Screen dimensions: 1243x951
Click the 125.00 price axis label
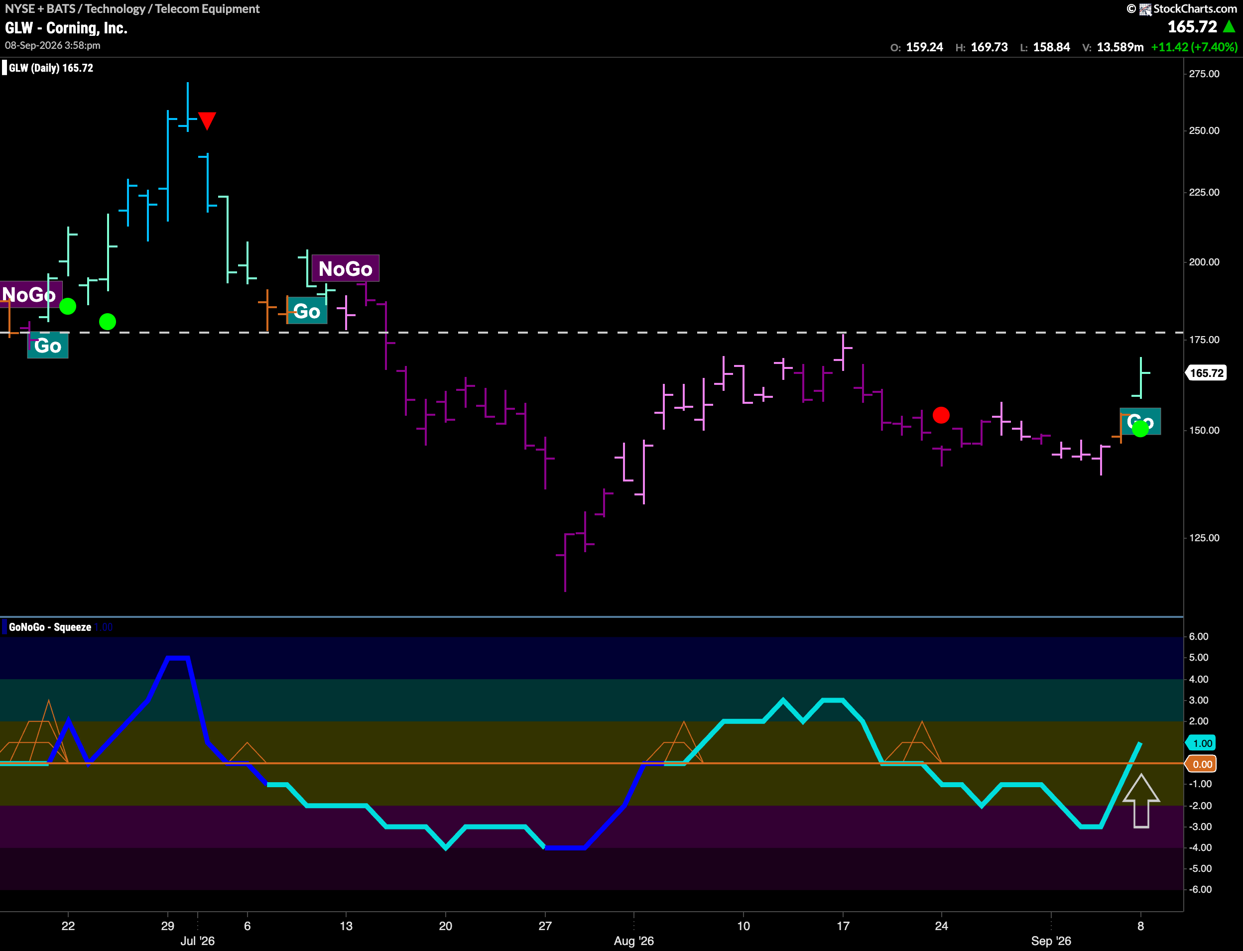pos(1204,537)
